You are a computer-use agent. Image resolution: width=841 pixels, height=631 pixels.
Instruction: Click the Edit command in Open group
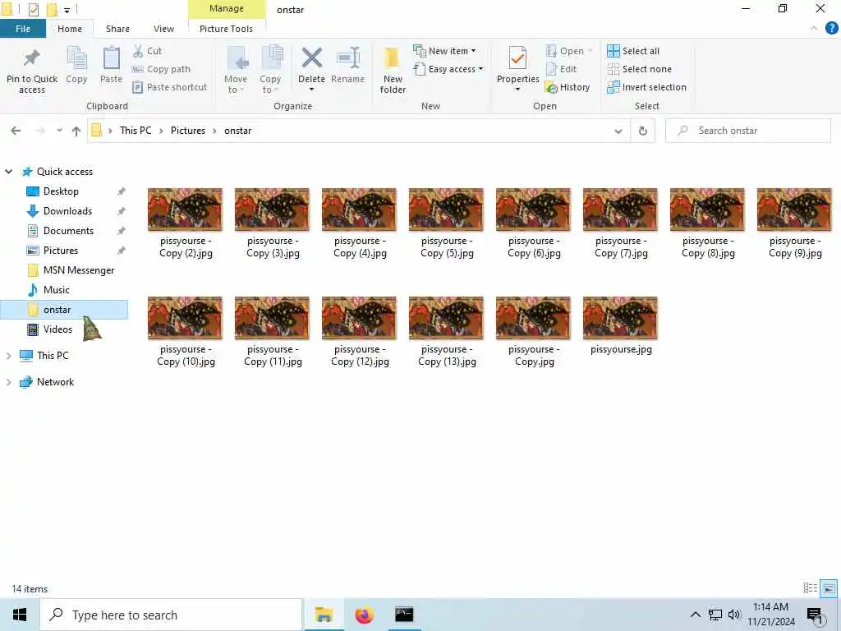click(562, 69)
